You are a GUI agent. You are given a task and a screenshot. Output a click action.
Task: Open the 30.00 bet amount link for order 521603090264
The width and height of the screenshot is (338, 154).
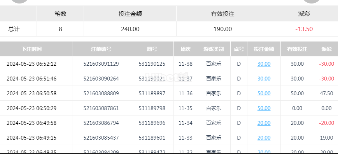tap(264, 79)
